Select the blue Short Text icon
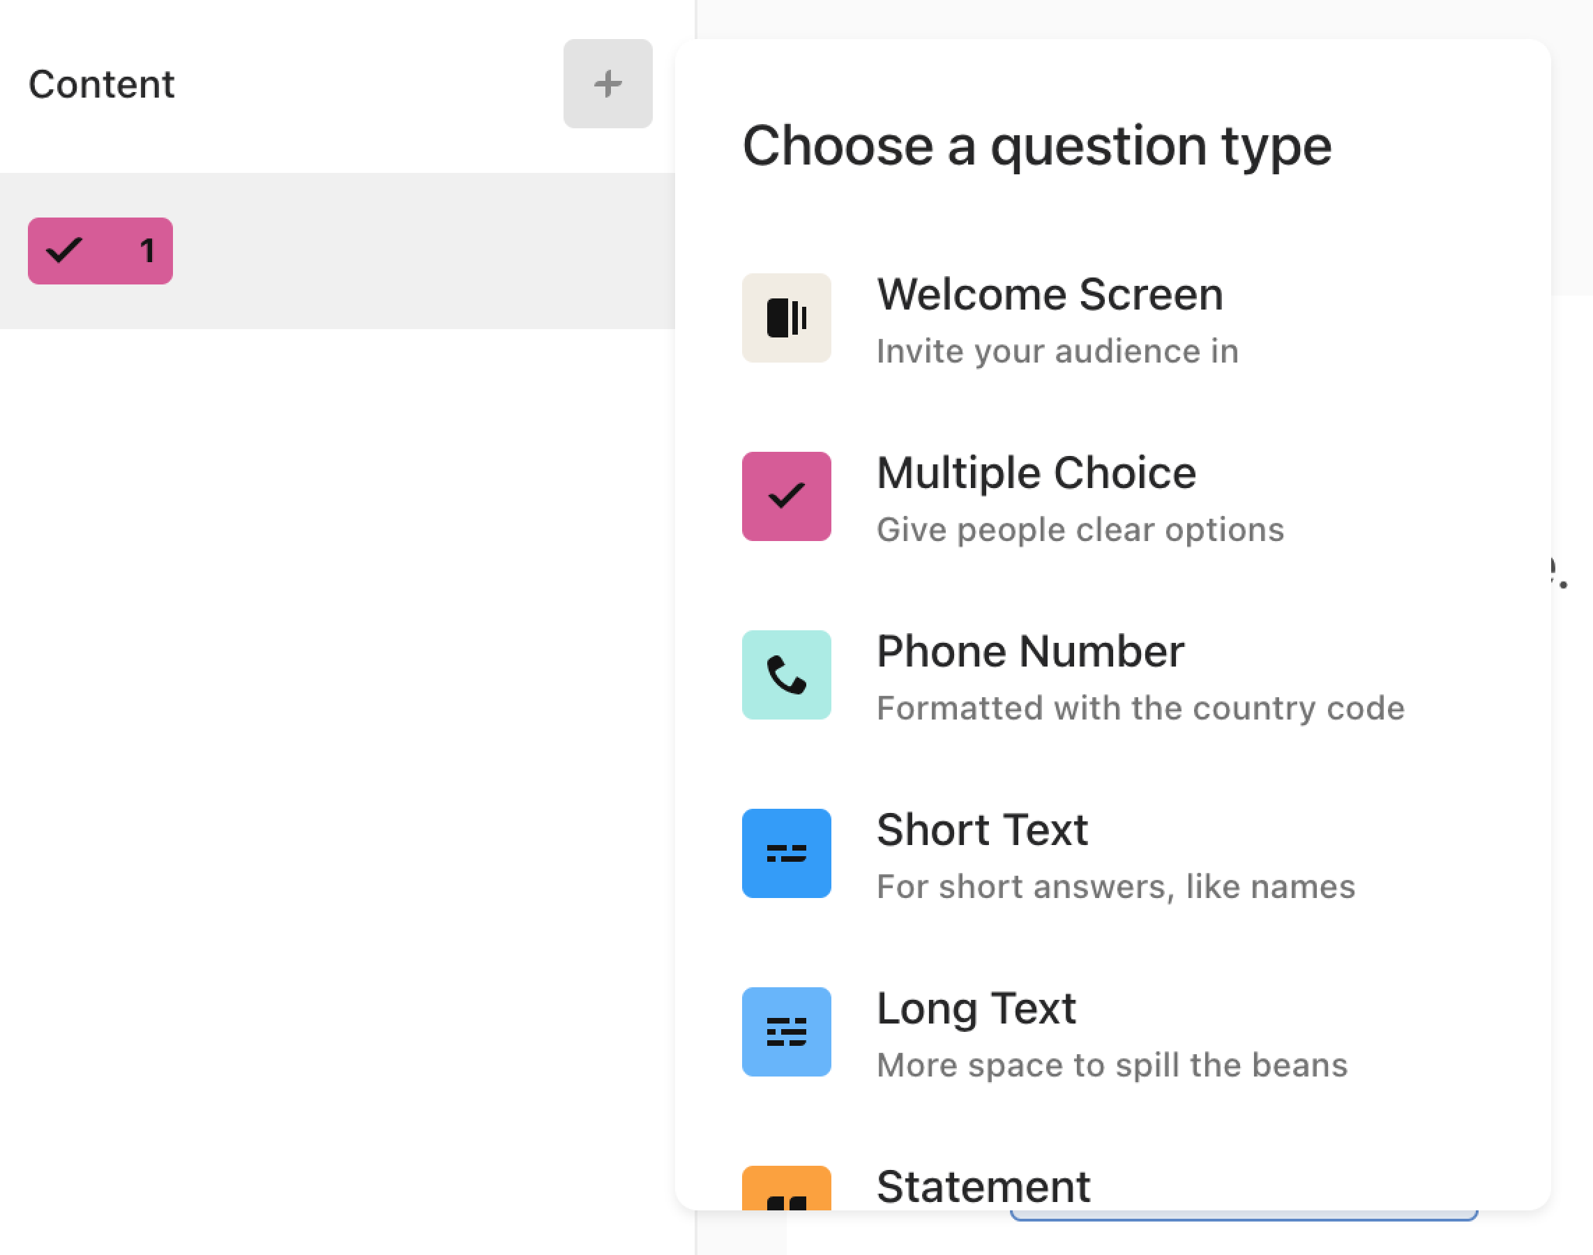 pyautogui.click(x=786, y=853)
